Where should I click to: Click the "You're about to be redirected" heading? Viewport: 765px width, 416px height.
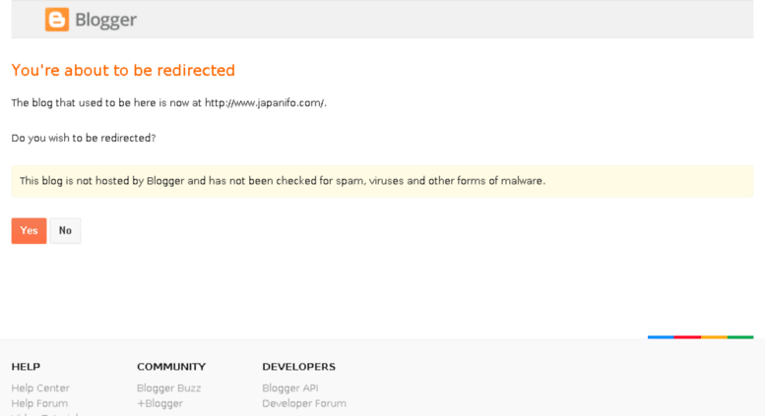click(123, 71)
